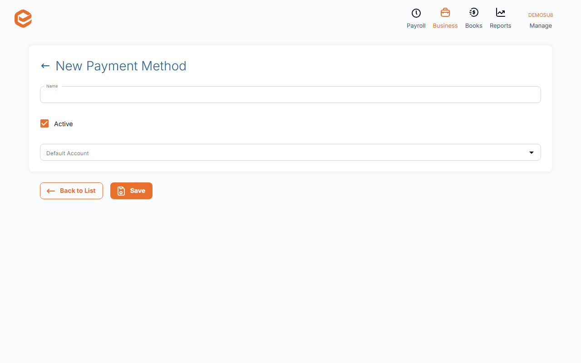Open the Payroll clock icon
Image resolution: width=581 pixels, height=363 pixels.
416,13
